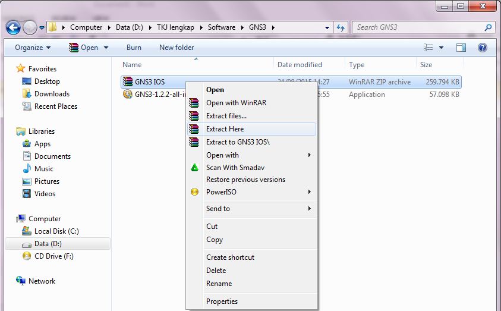Screen dimensions: 501x311
Task: Click the Back navigation arrow
Action: click(x=13, y=28)
